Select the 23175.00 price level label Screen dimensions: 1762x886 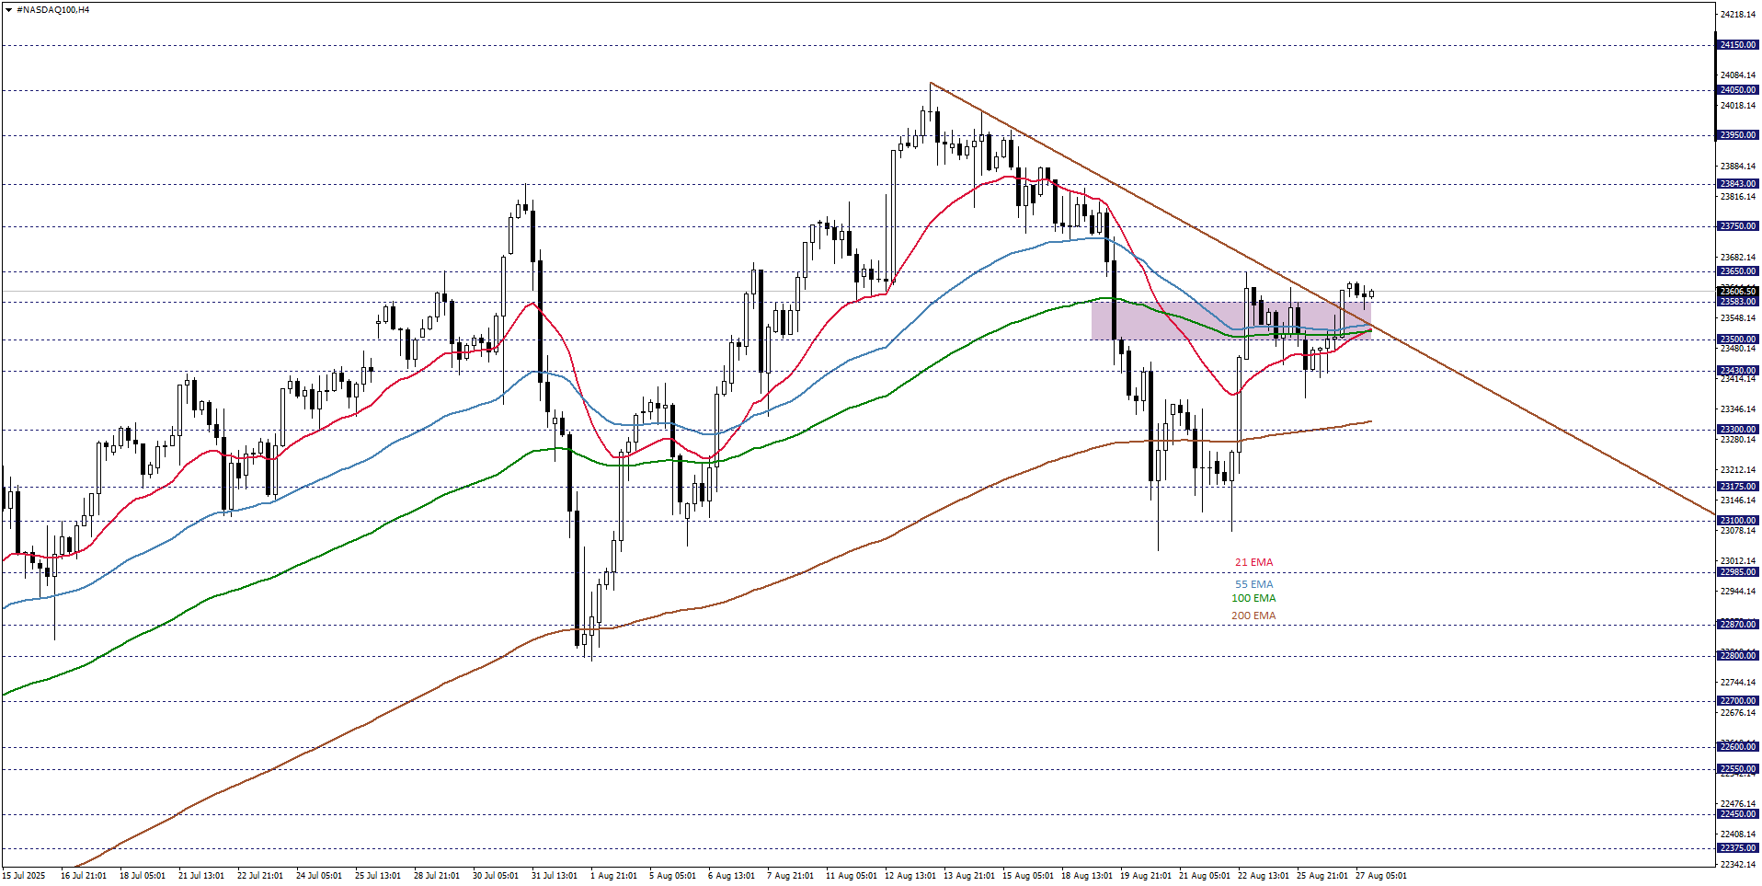click(1737, 487)
